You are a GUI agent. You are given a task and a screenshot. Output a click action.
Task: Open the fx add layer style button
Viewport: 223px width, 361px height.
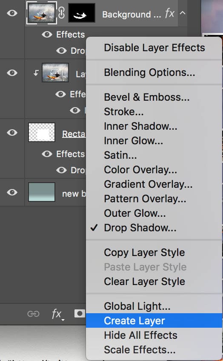click(57, 314)
